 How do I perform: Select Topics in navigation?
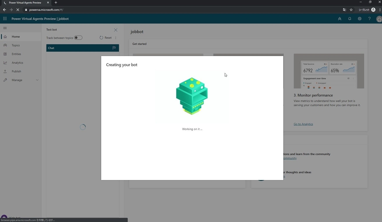click(x=16, y=45)
